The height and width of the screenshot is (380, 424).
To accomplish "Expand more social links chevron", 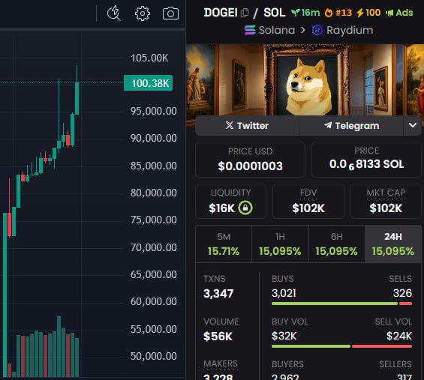I will (413, 126).
